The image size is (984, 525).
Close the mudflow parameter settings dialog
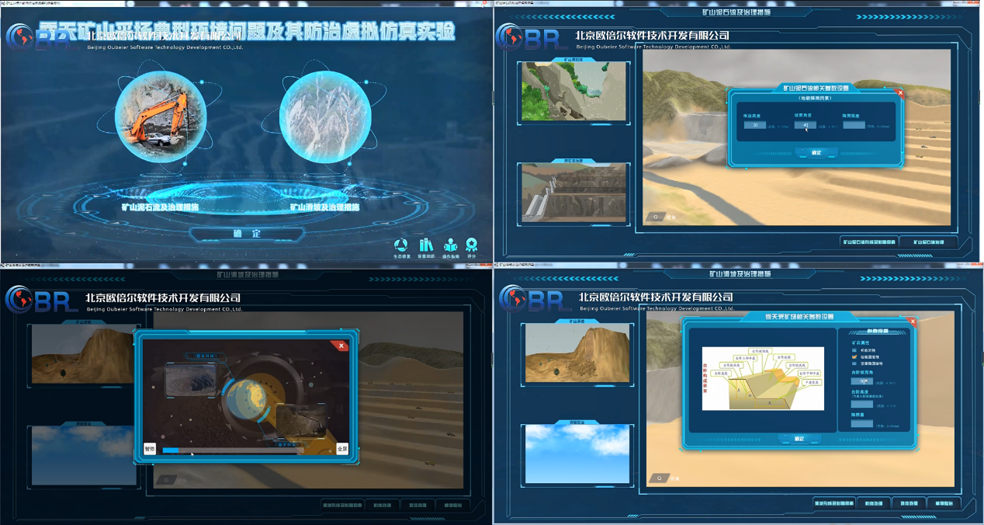900,92
